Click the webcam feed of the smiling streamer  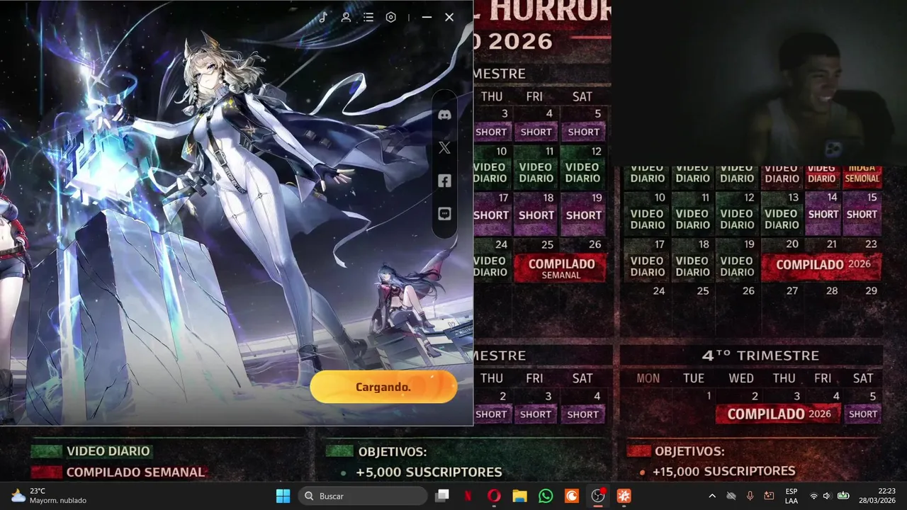coord(759,83)
